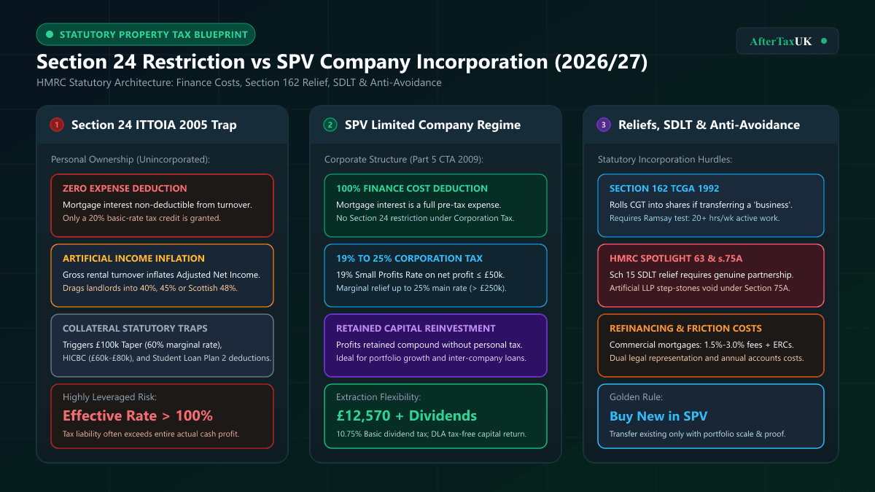Click the Corporate Structure (Part 5 CTA 2009) label
Viewport: 875px width, 492px height.
405,159
